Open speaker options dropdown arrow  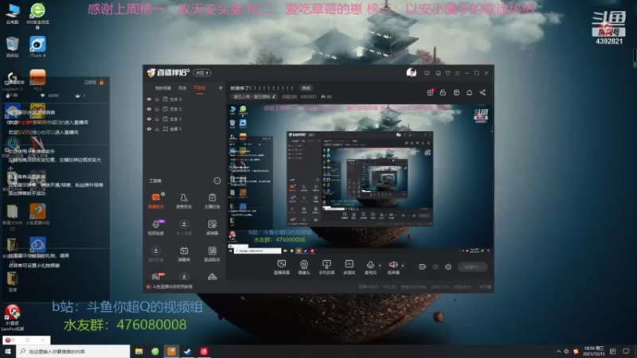(403, 266)
